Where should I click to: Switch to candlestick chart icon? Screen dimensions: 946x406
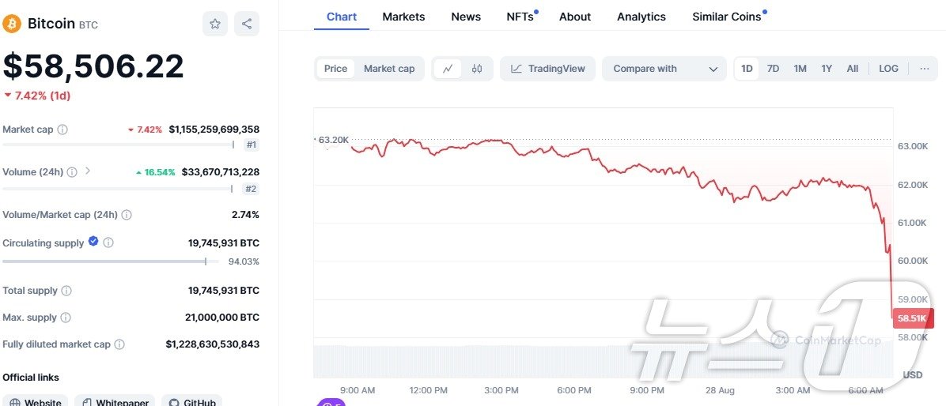coord(477,69)
